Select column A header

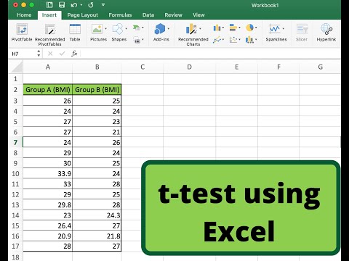(48, 67)
